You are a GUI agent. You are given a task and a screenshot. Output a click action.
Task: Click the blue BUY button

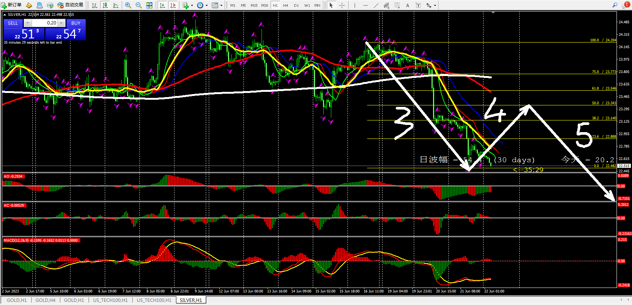click(x=76, y=23)
